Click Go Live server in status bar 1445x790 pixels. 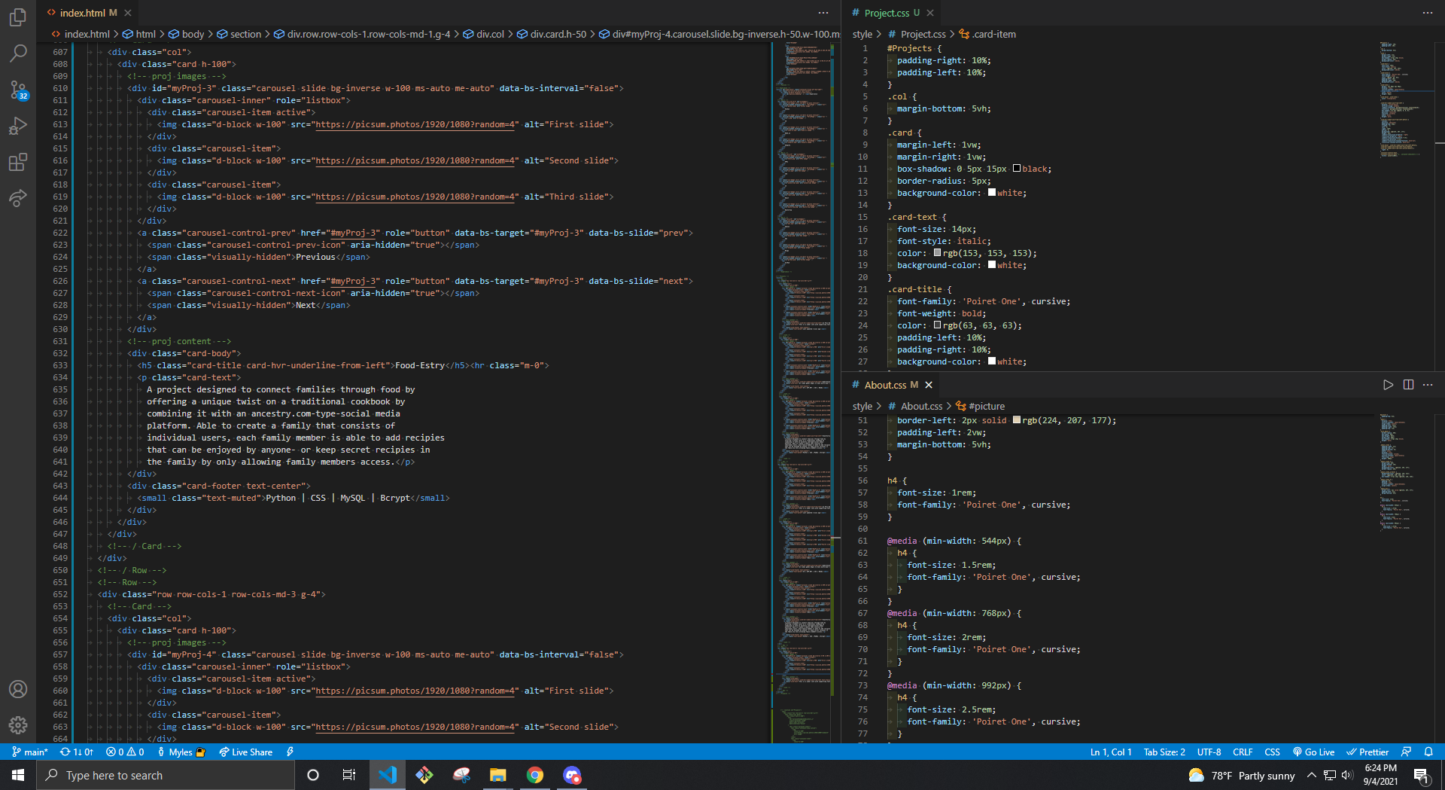pyautogui.click(x=1314, y=752)
